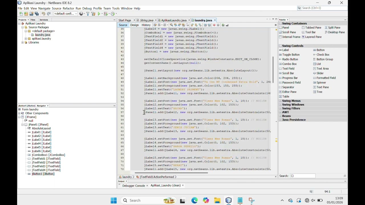Select the Label component in the Palette
The image size is (365, 205).
click(x=285, y=50)
